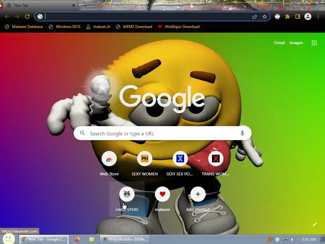Open the Malware Database bookmark

(x=24, y=27)
